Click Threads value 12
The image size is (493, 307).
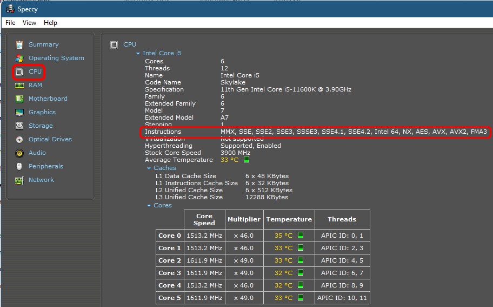pos(224,69)
